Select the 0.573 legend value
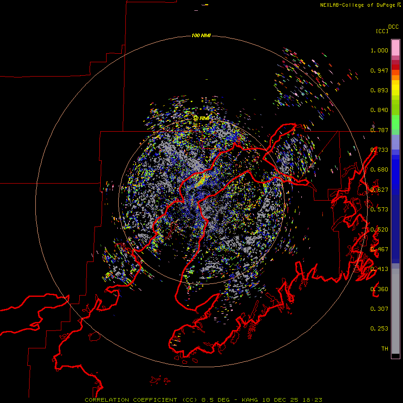 click(379, 210)
